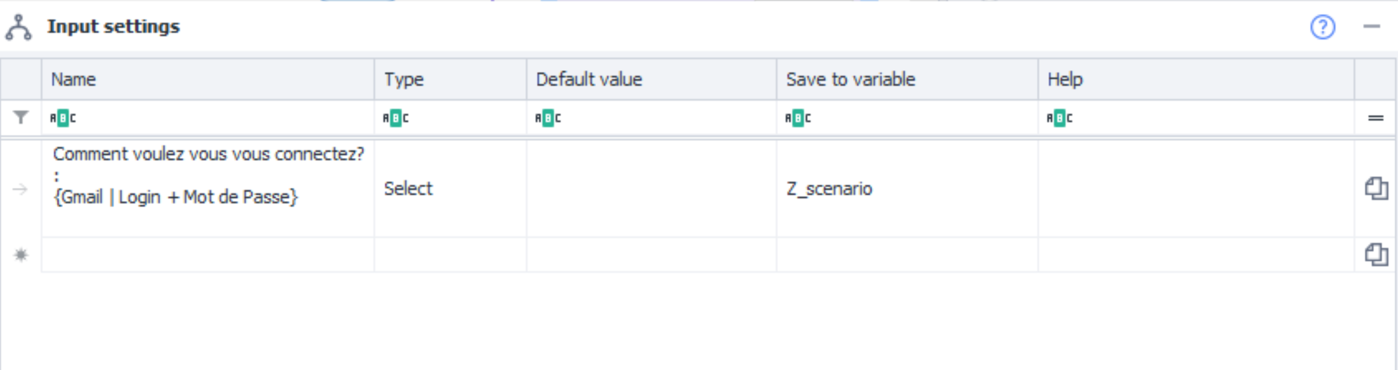Open the Type column filter condition icon

[395, 118]
